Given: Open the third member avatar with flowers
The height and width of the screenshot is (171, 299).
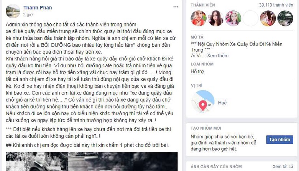Looking at the screenshot, I should click(x=233, y=18).
